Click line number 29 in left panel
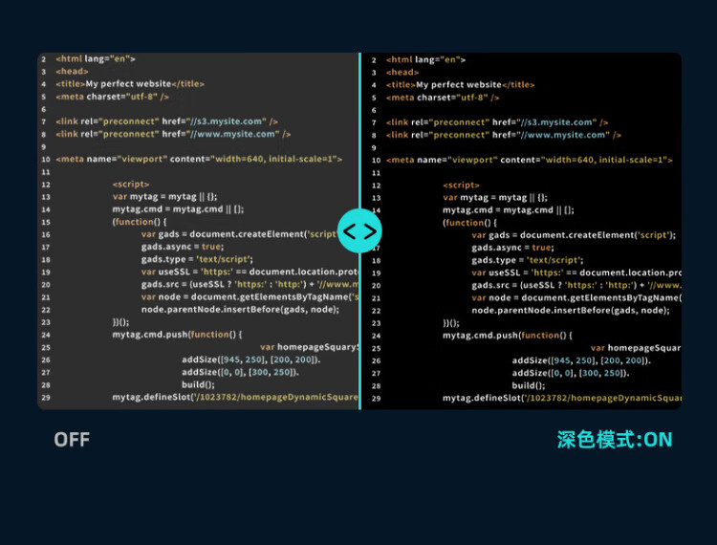Image resolution: width=717 pixels, height=545 pixels. (x=44, y=398)
